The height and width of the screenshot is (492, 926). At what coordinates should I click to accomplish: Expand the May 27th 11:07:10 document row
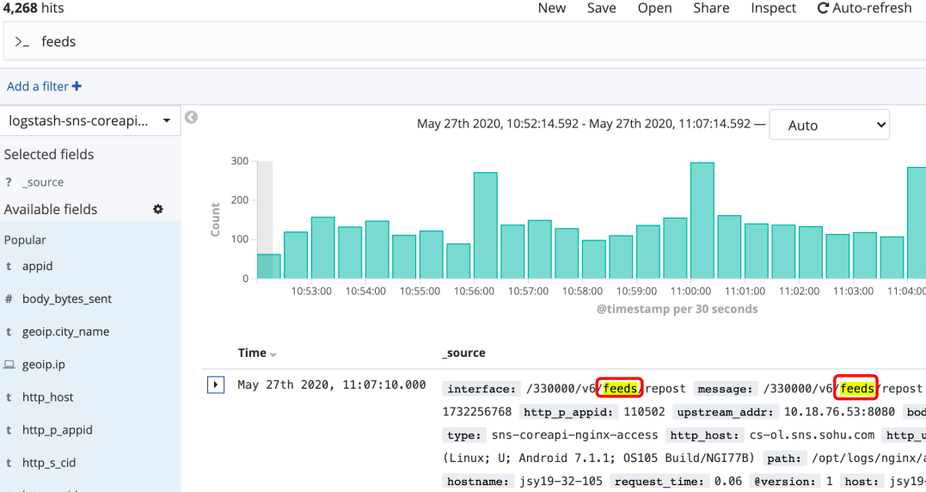click(x=216, y=385)
